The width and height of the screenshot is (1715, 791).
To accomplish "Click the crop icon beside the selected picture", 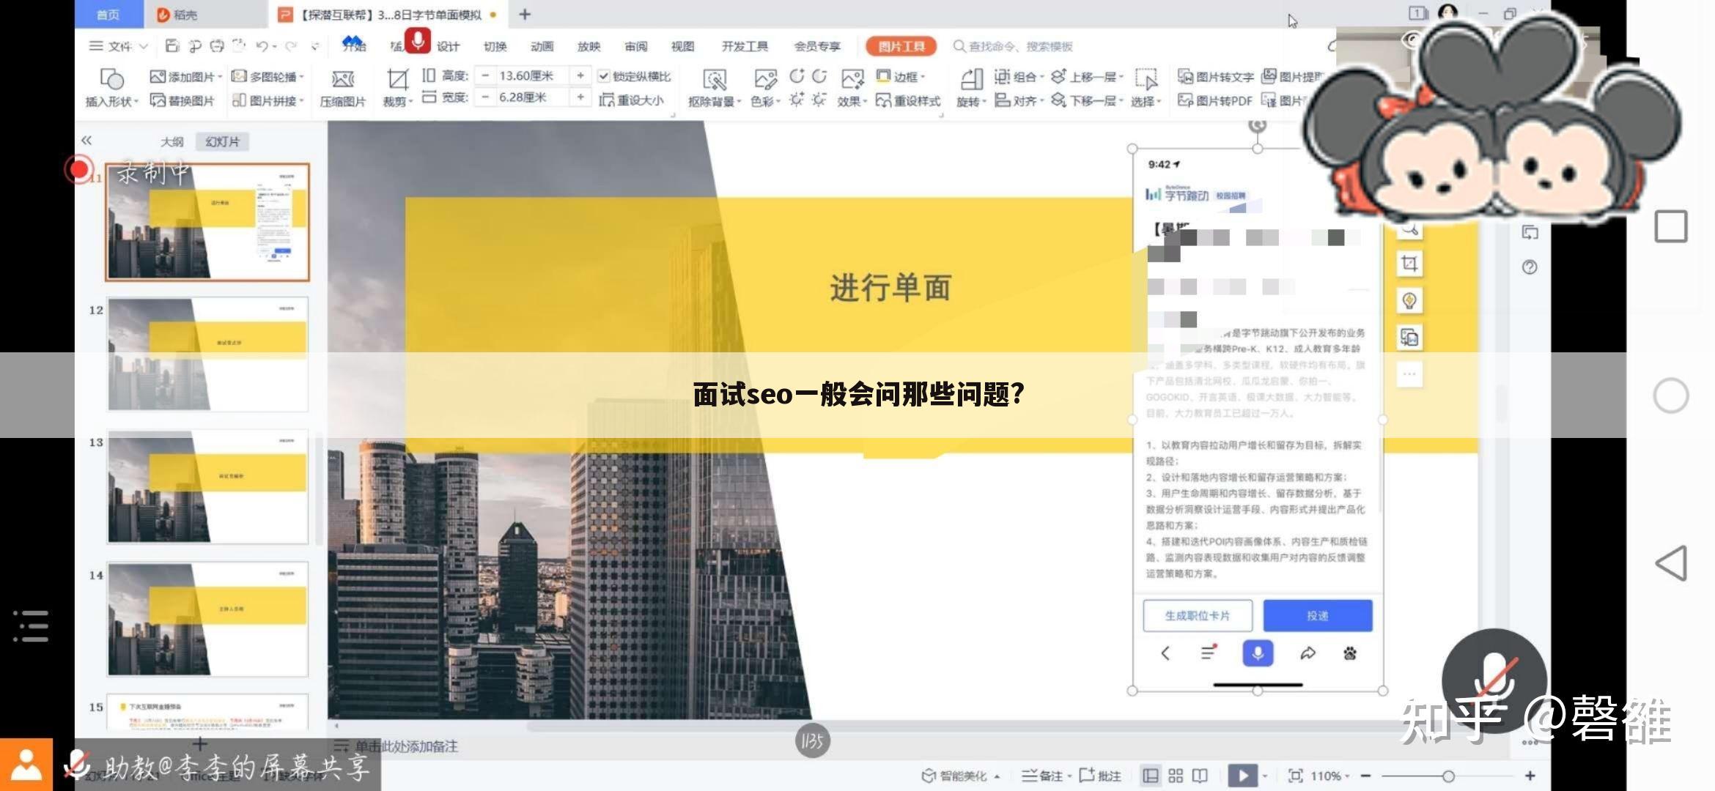I will pos(1409,264).
